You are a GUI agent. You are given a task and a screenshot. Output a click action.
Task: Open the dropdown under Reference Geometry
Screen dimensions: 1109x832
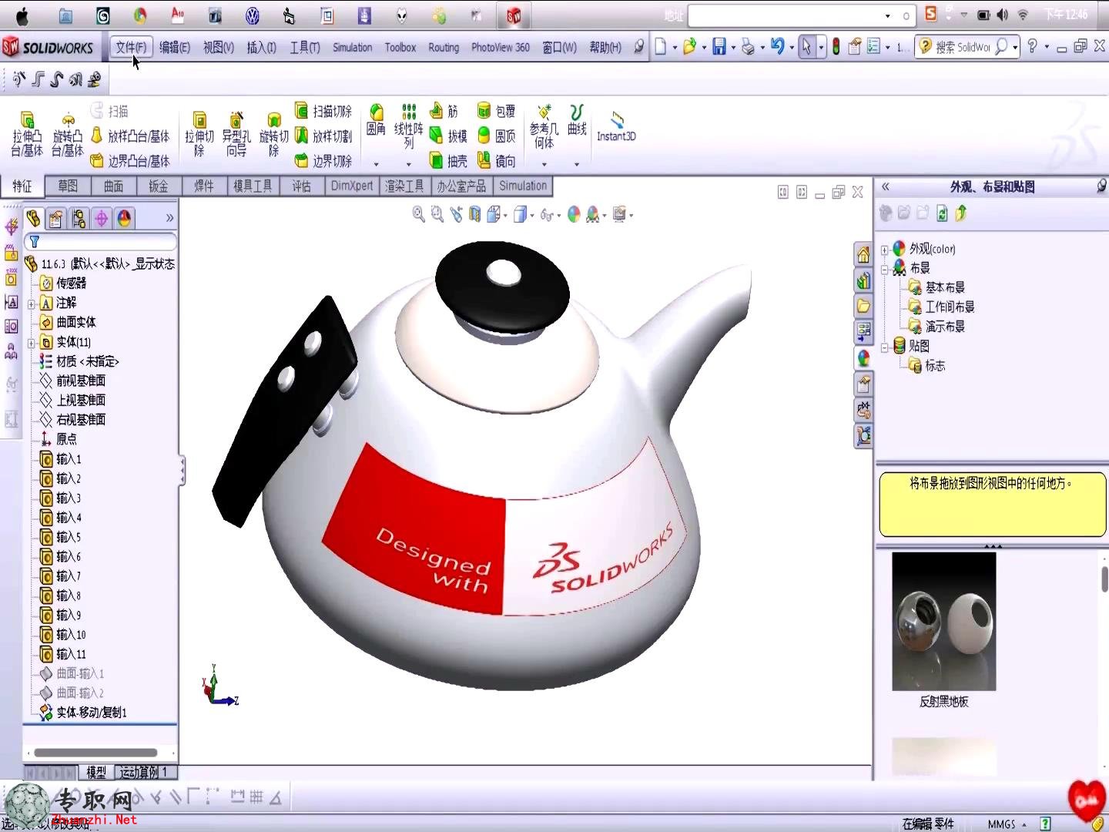(544, 164)
